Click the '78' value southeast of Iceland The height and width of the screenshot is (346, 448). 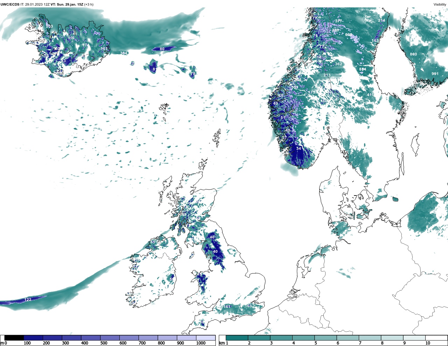193,74
